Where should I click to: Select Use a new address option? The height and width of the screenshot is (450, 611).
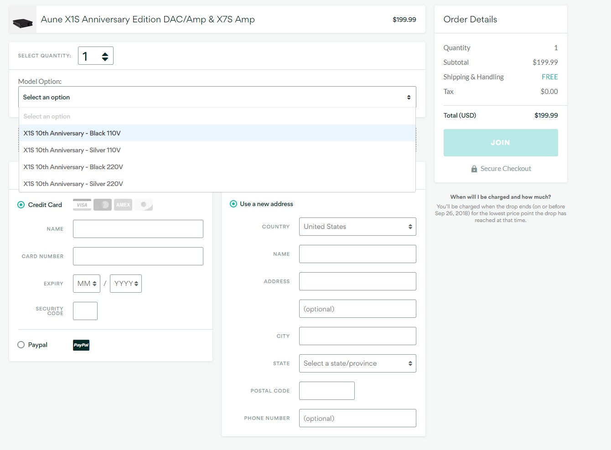click(x=233, y=204)
